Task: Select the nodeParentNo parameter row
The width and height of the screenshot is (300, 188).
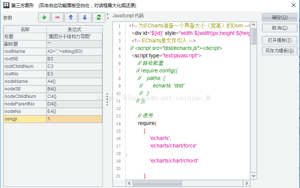Action: (x=25, y=104)
